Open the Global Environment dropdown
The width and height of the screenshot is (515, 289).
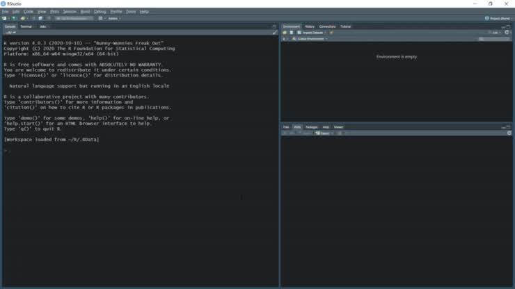coord(310,39)
